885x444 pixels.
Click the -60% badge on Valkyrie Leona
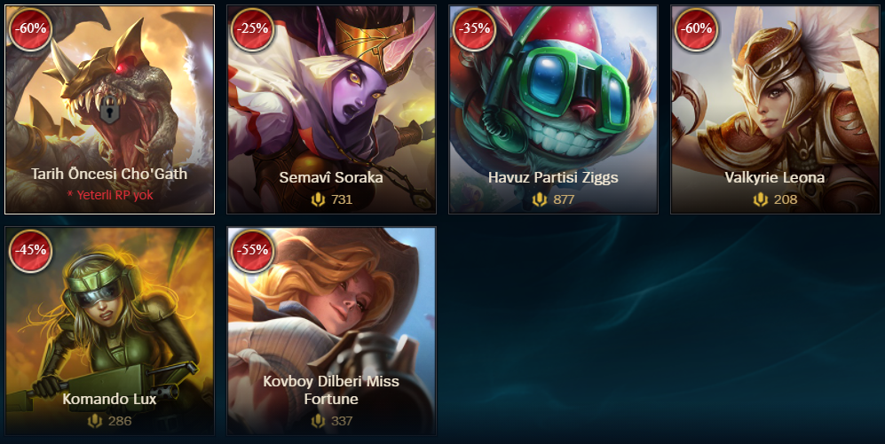[x=696, y=29]
